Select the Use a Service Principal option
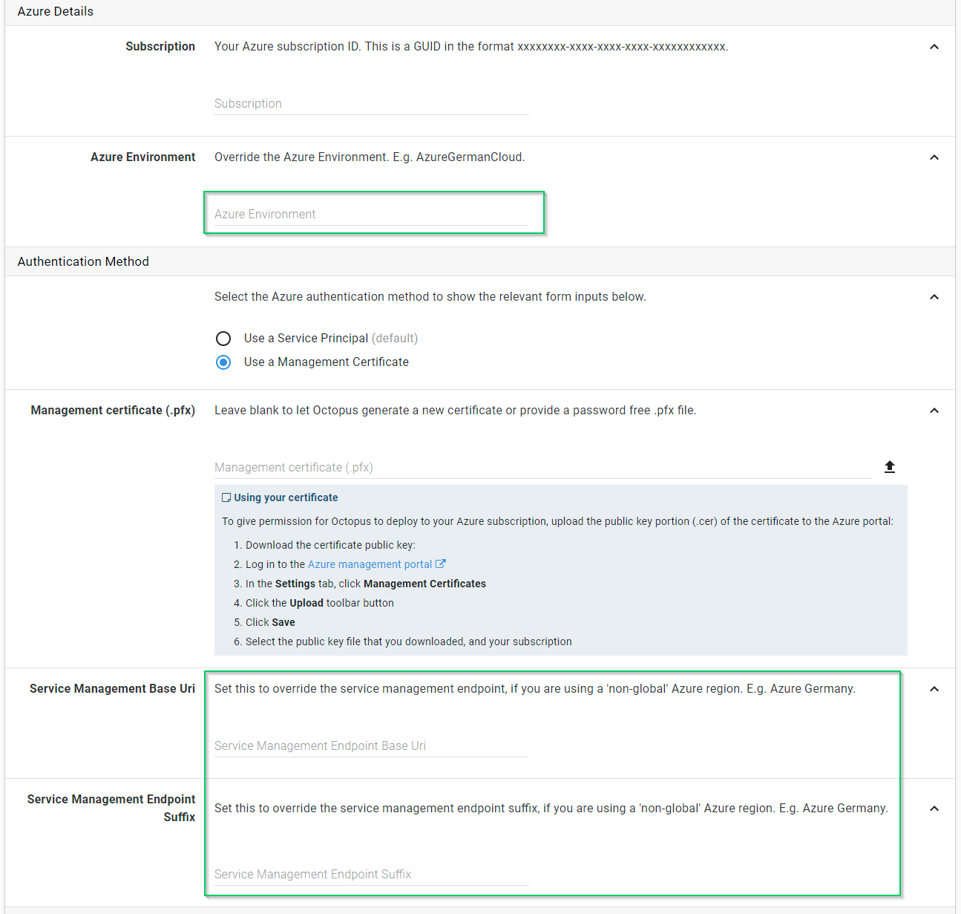Screen dimensions: 961x914 click(223, 338)
